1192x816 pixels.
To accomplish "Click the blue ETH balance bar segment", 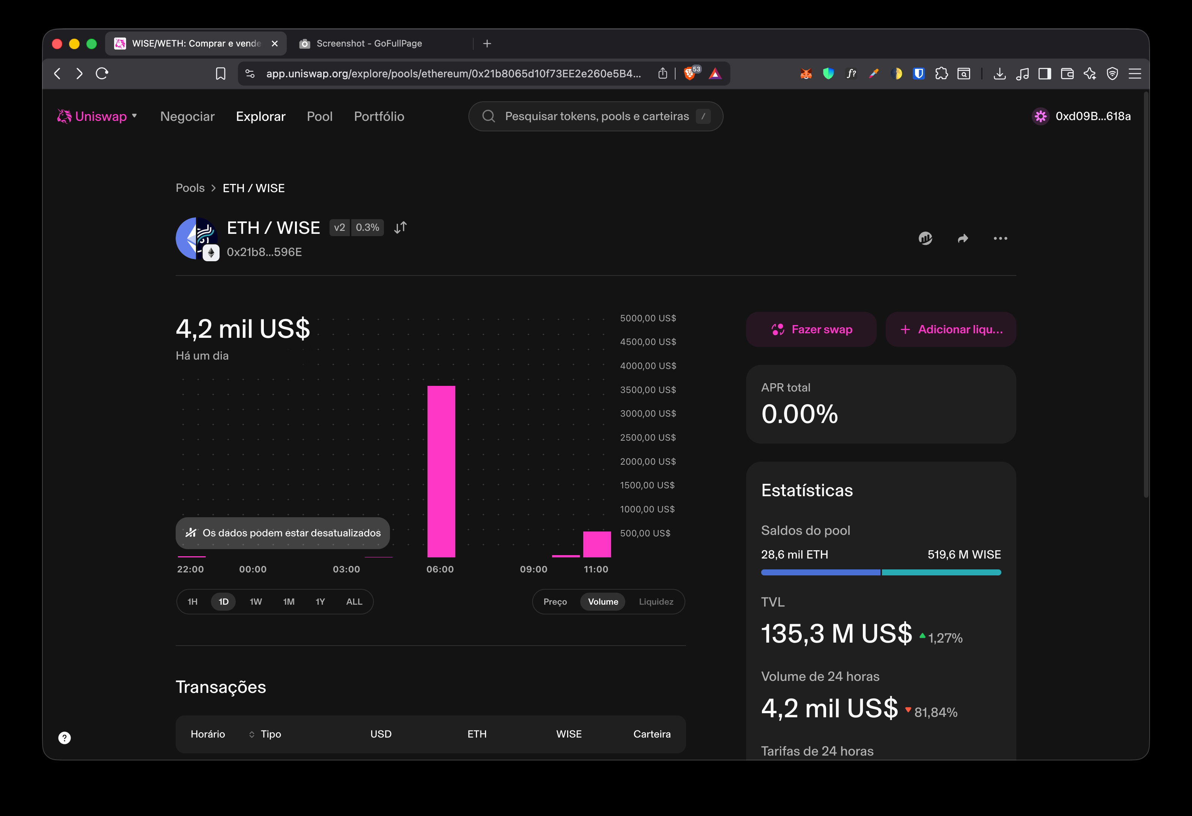I will tap(821, 572).
